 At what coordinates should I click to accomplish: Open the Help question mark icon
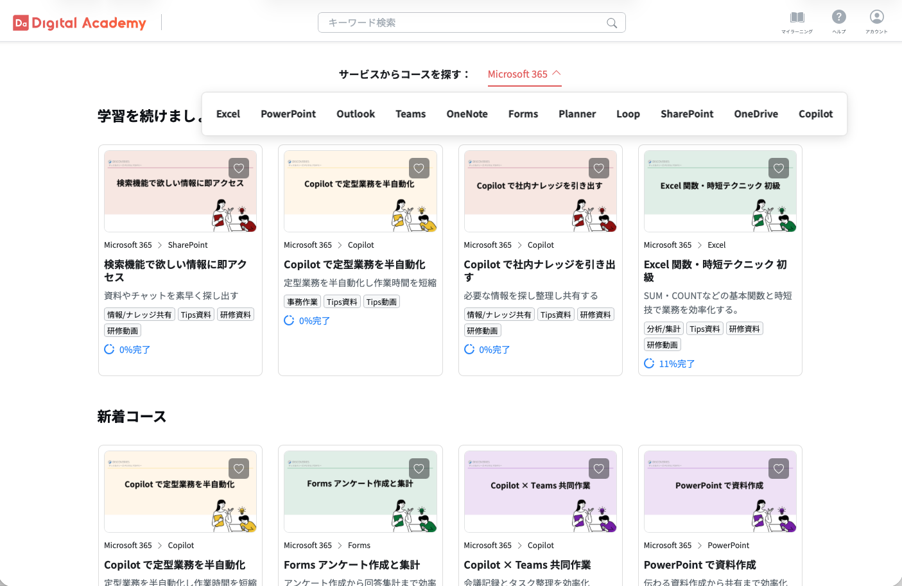(x=839, y=17)
